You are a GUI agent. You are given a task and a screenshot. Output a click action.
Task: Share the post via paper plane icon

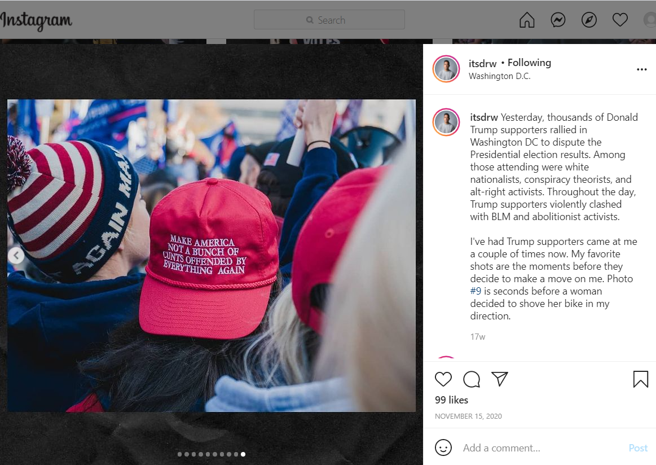[x=500, y=379]
